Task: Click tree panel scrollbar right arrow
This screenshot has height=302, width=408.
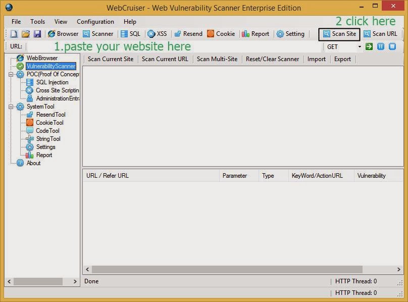Action: tap(75, 281)
